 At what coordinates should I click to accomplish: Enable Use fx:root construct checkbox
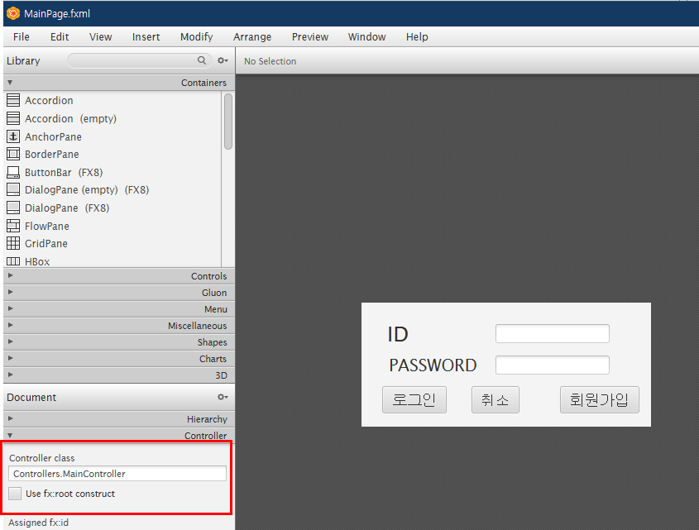(15, 494)
